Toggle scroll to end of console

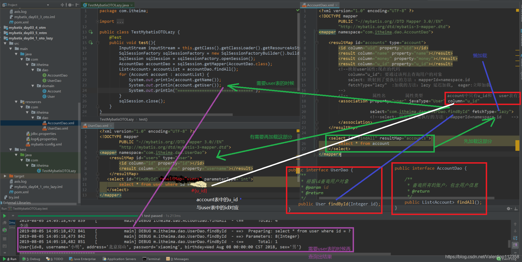[515, 245]
